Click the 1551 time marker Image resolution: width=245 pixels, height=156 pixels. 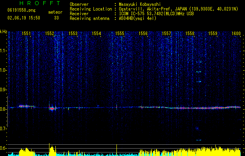pos(26,34)
